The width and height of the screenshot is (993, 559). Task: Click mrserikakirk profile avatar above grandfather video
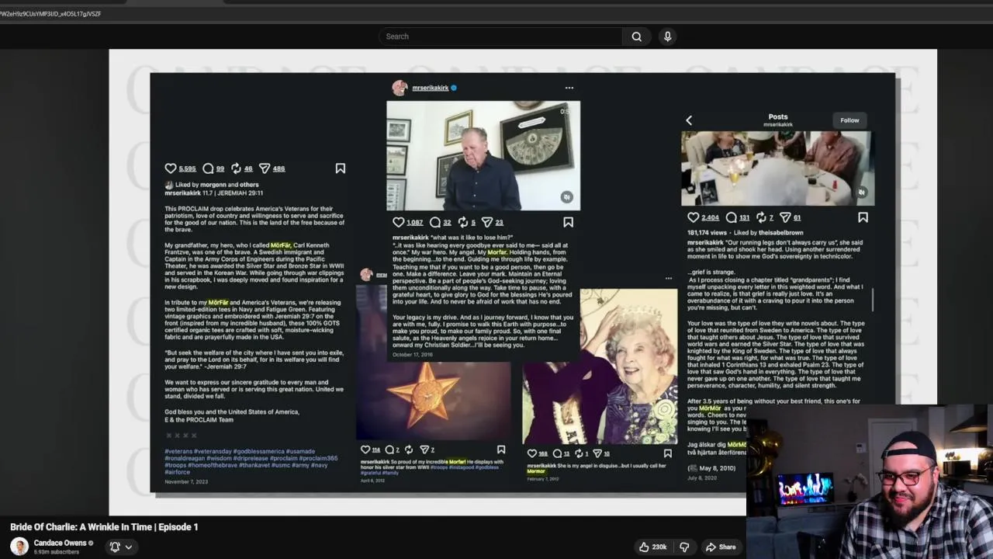click(x=400, y=88)
